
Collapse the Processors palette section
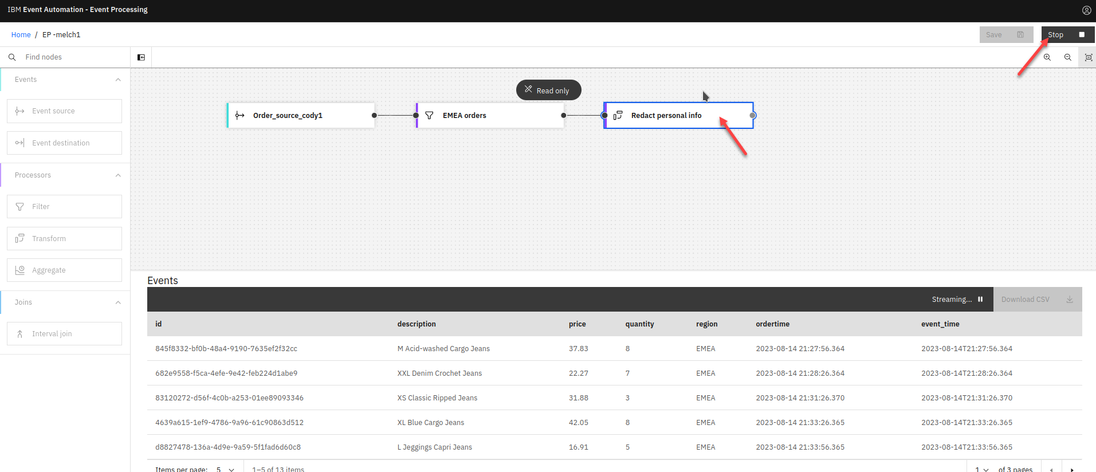[x=118, y=175]
